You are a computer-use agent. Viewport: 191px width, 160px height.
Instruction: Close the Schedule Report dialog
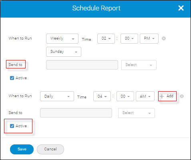coord(181,8)
